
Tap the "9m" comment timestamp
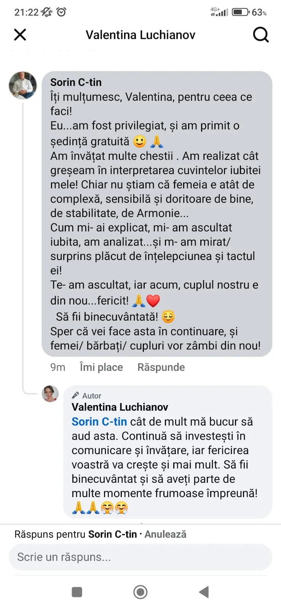coord(58,367)
